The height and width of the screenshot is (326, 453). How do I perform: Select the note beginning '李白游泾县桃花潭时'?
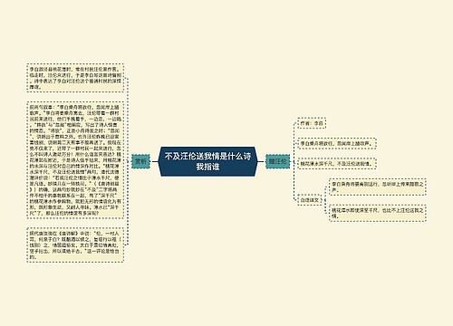click(x=75, y=78)
